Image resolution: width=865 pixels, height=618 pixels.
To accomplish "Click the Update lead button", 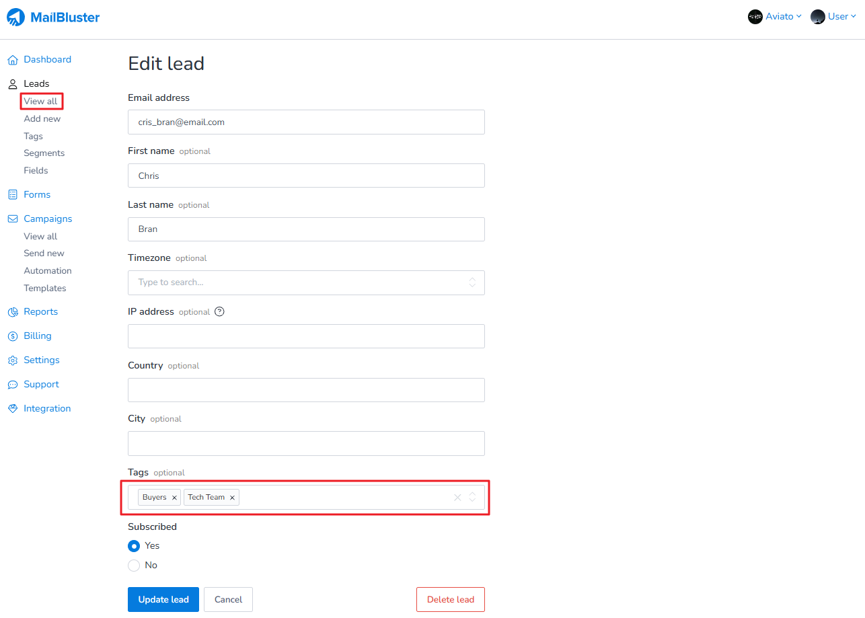I will 163,600.
